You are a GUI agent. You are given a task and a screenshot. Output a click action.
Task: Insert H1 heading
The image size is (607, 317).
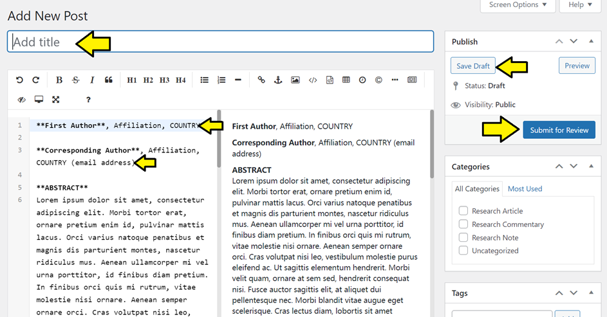[131, 80]
